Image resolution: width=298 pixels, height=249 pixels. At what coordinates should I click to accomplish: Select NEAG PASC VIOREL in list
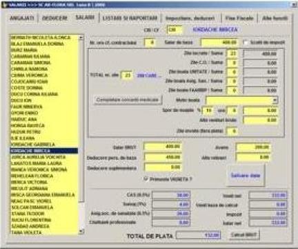44,201
